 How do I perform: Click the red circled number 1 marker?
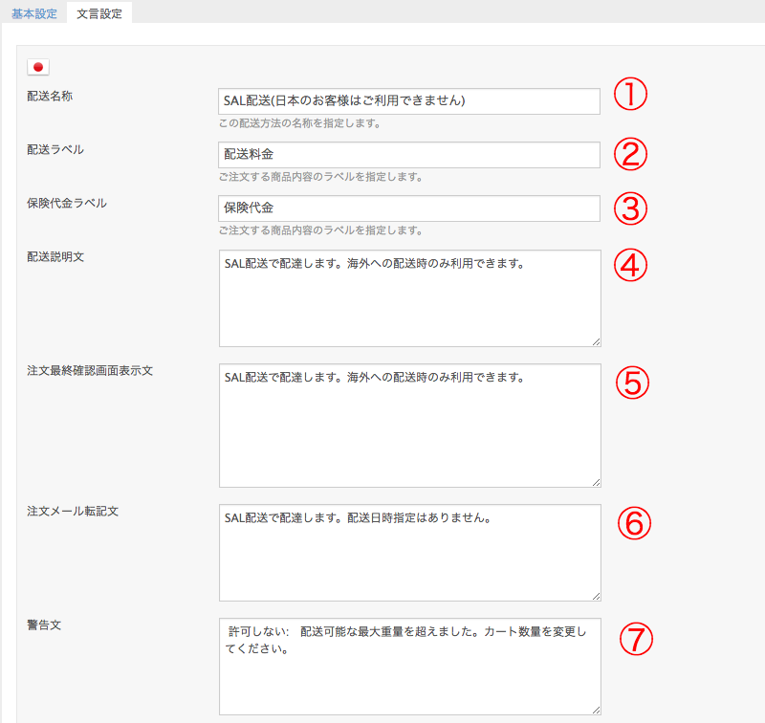pos(630,96)
